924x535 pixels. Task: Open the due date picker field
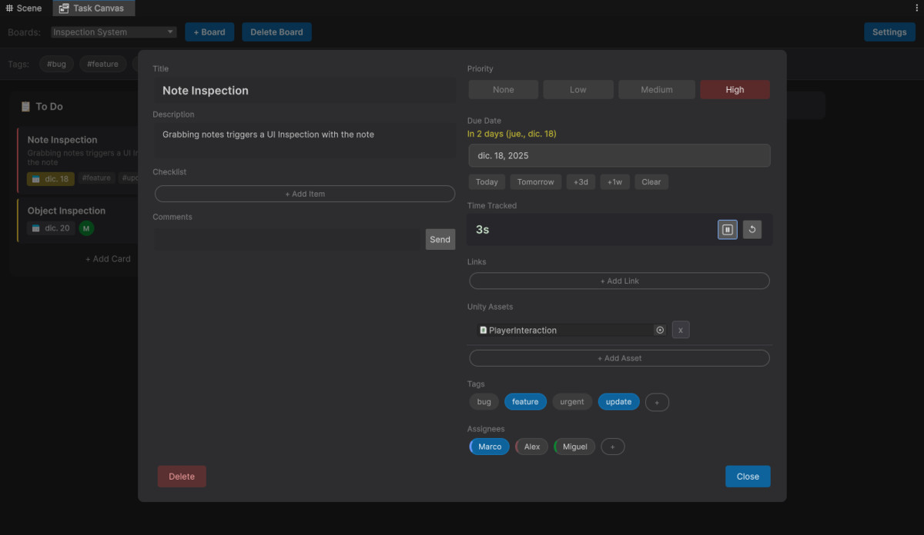click(619, 156)
